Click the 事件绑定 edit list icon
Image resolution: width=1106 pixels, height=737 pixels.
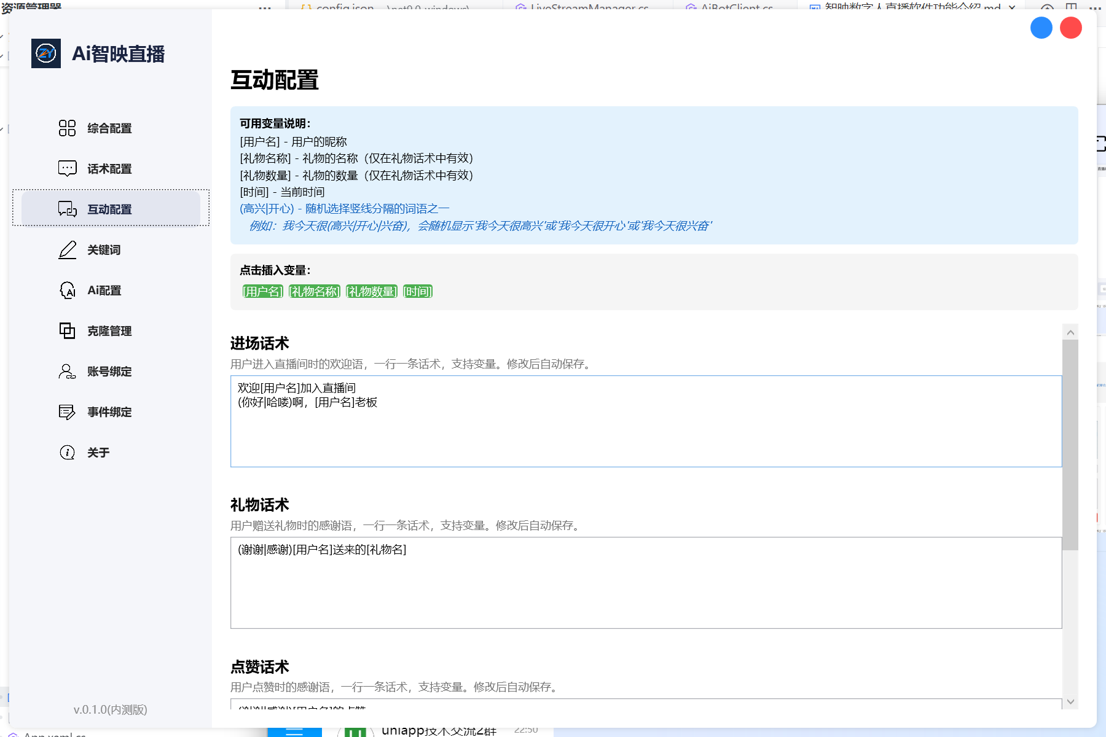point(67,411)
